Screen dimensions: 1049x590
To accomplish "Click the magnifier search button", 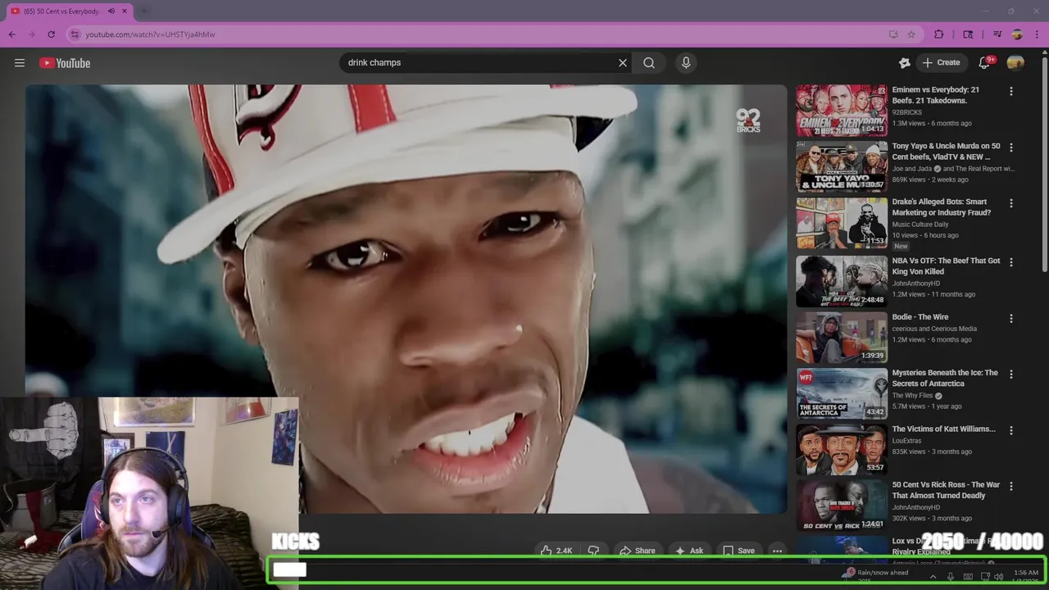I will pos(649,63).
